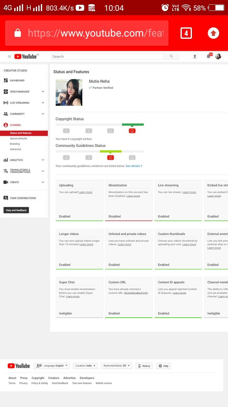Click the YouTube logo in footer
This screenshot has width=228, height=407.
pyautogui.click(x=19, y=366)
